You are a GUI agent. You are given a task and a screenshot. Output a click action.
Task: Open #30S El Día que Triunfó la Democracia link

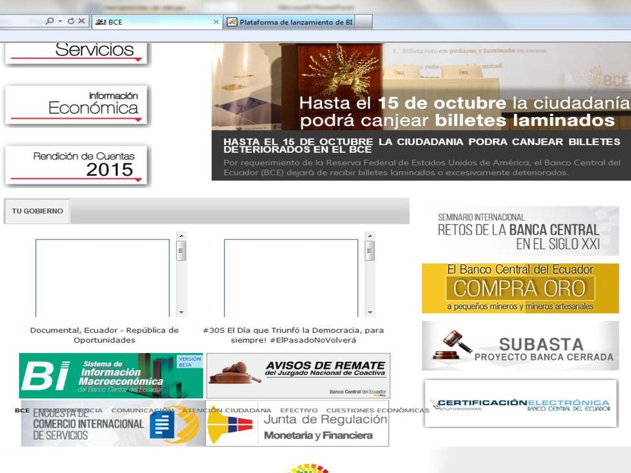click(x=293, y=335)
